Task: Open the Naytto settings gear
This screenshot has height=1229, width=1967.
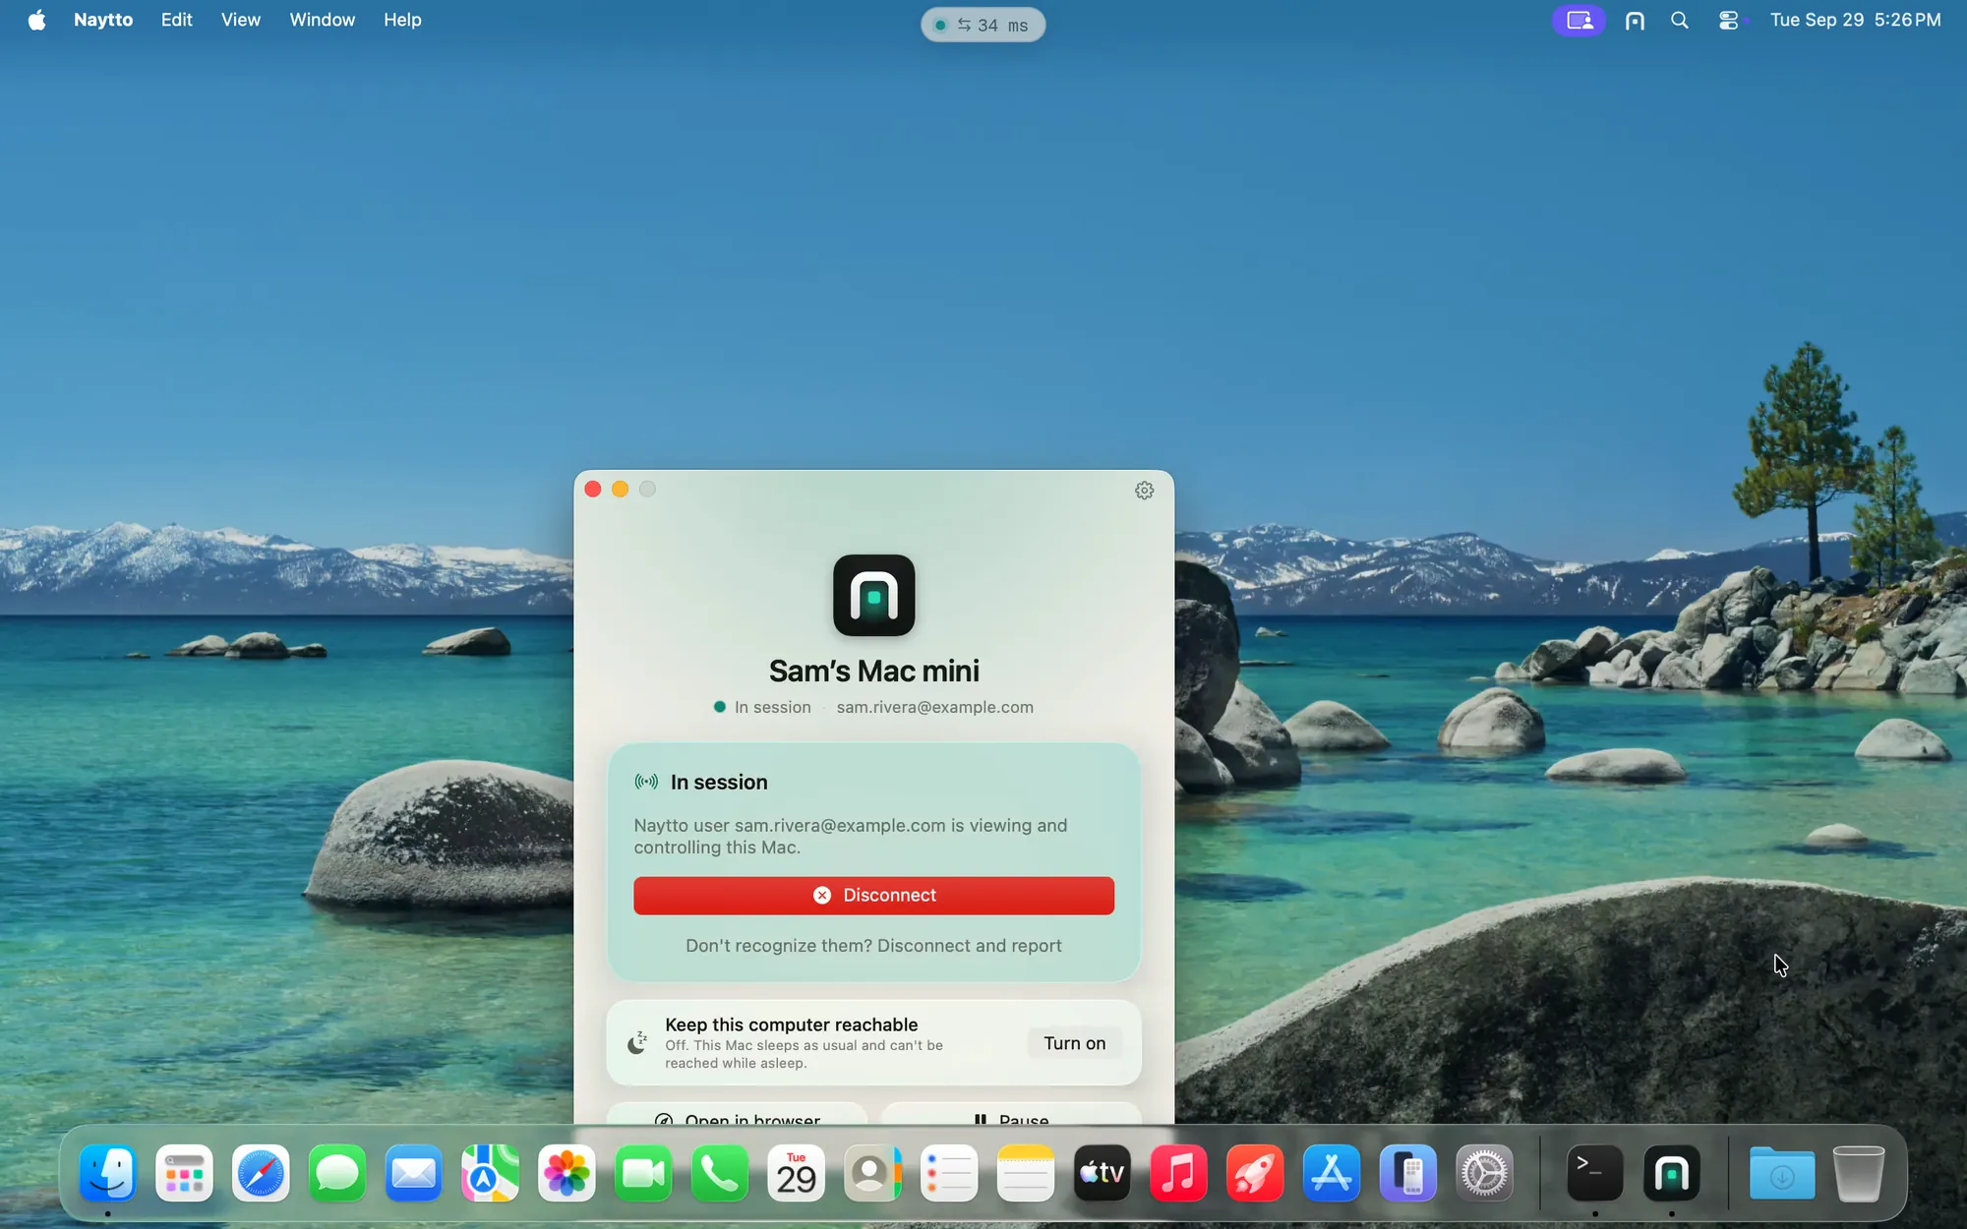Action: pos(1144,490)
